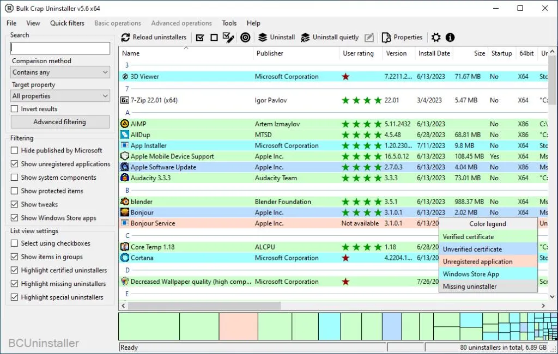558x354 pixels.
Task: Open settings via the gear icon
Action: pos(436,38)
